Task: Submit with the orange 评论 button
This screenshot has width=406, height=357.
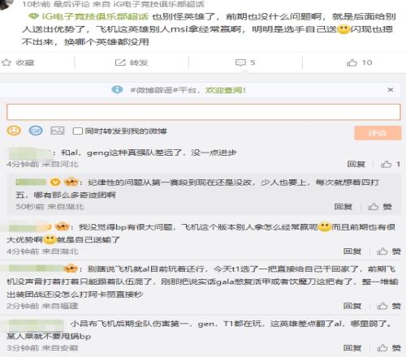Action: tap(378, 133)
